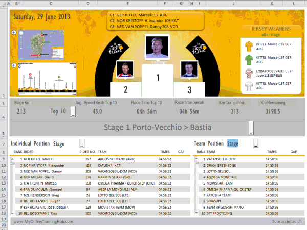This screenshot has height=230, width=307.
Task: Select column C header
Action: click(x=51, y=3)
